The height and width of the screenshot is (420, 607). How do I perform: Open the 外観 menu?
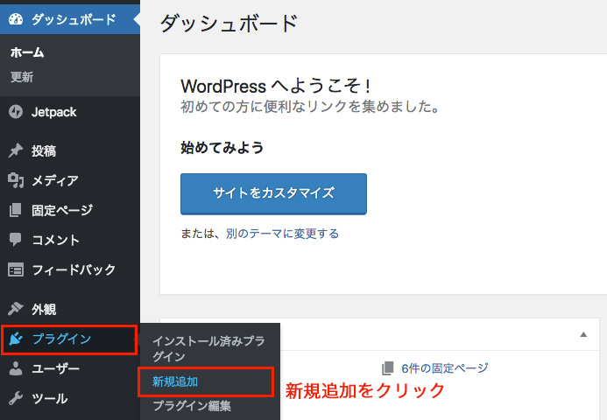[x=70, y=309]
